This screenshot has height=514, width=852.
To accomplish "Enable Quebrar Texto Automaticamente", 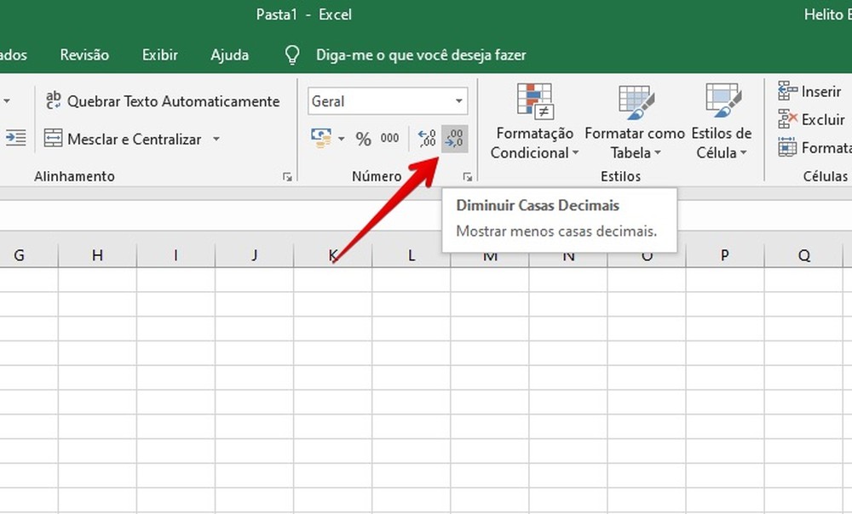I will coord(165,100).
